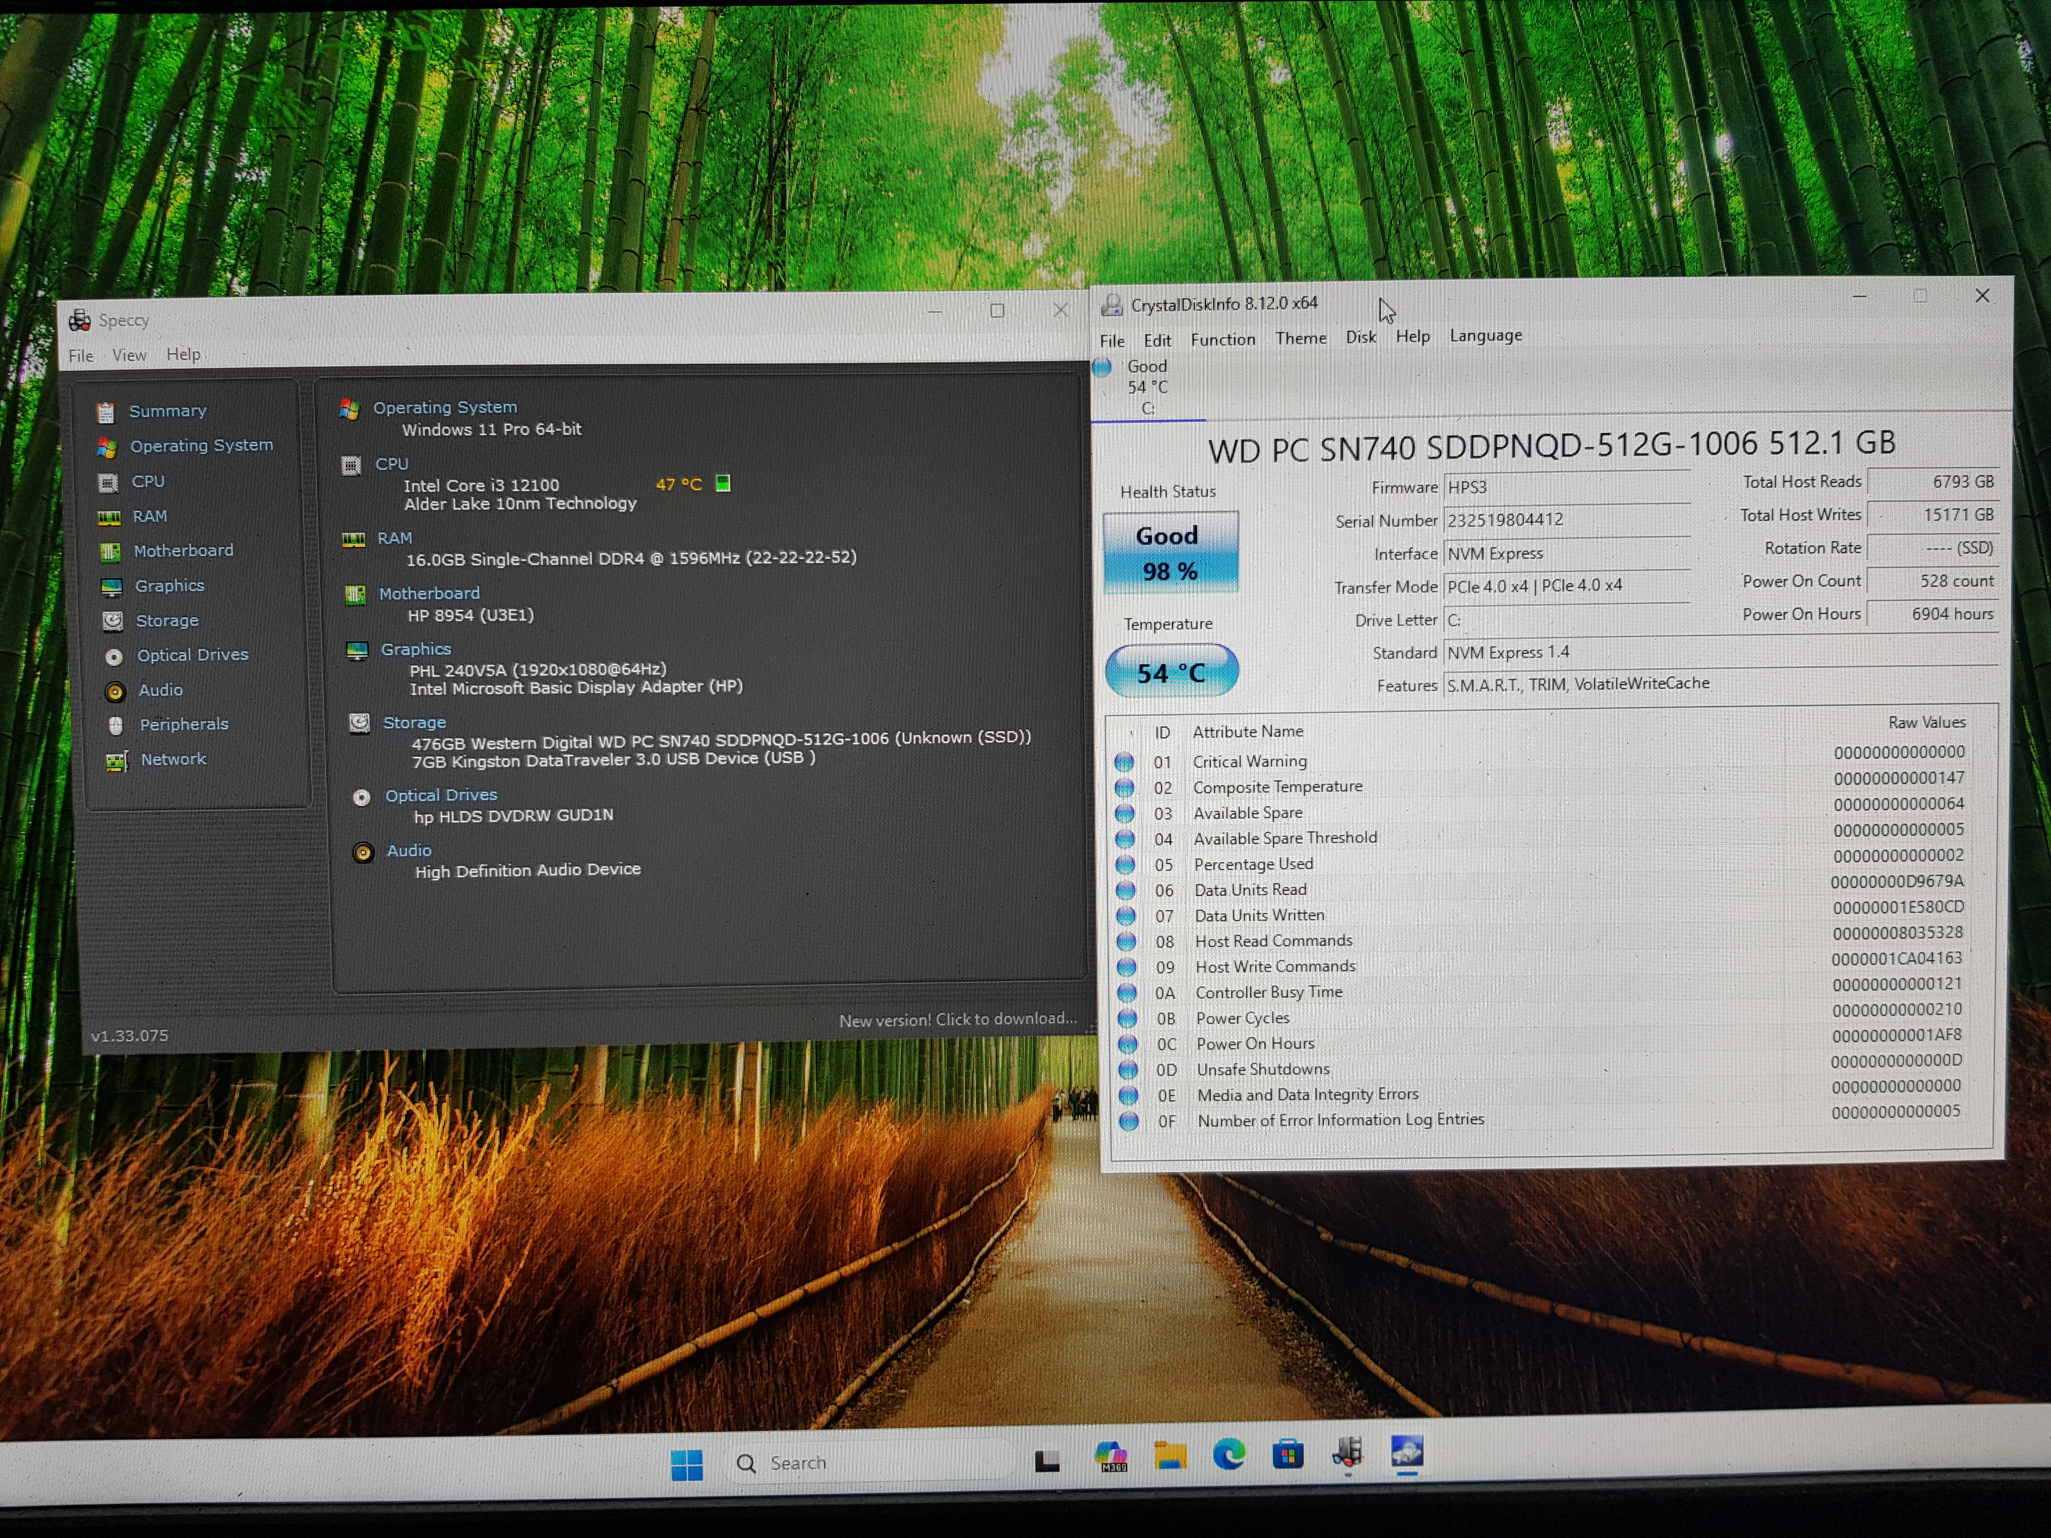Click the Audio speaker icon in Speccy summary panel
Viewport: 2051px width, 1538px height.
pyautogui.click(x=364, y=852)
